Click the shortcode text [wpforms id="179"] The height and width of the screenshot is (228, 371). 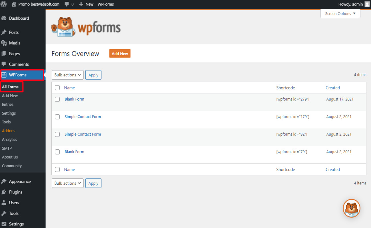293,117
